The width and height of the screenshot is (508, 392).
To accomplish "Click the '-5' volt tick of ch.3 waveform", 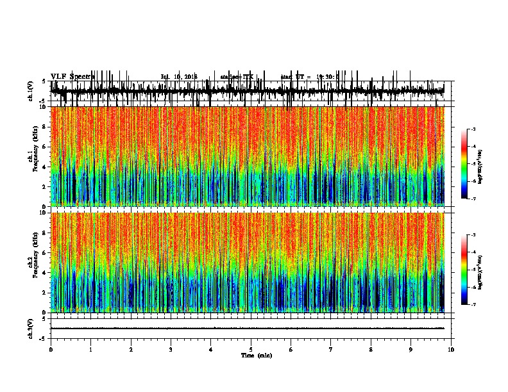I will pos(43,339).
